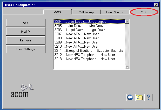
Task: Switch to the Call Pickup tab
Action: [86, 12]
